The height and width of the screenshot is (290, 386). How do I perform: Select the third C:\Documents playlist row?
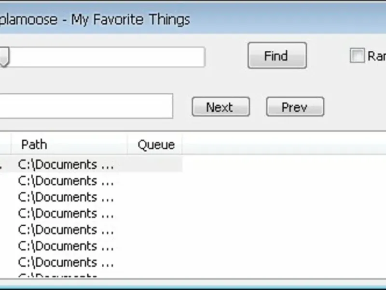coord(66,197)
